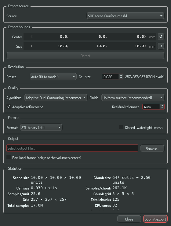Click the Select output file field
This screenshot has height=226, width=171.
point(72,148)
